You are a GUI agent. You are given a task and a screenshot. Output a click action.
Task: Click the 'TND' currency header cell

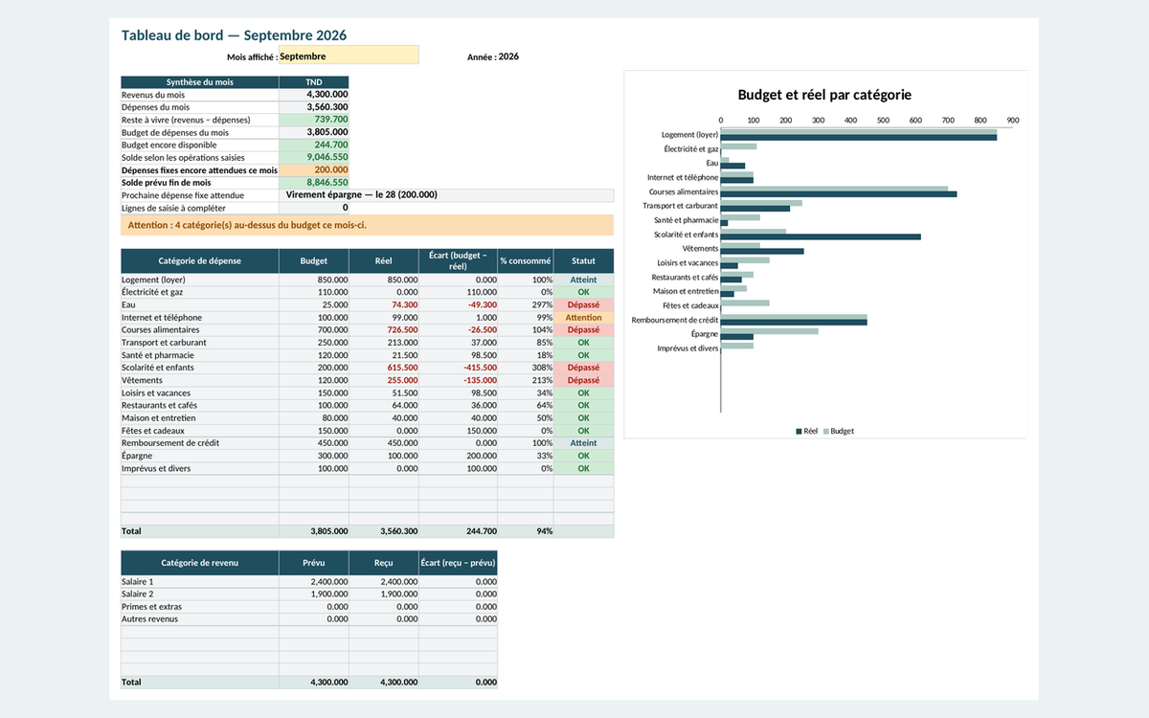point(314,82)
